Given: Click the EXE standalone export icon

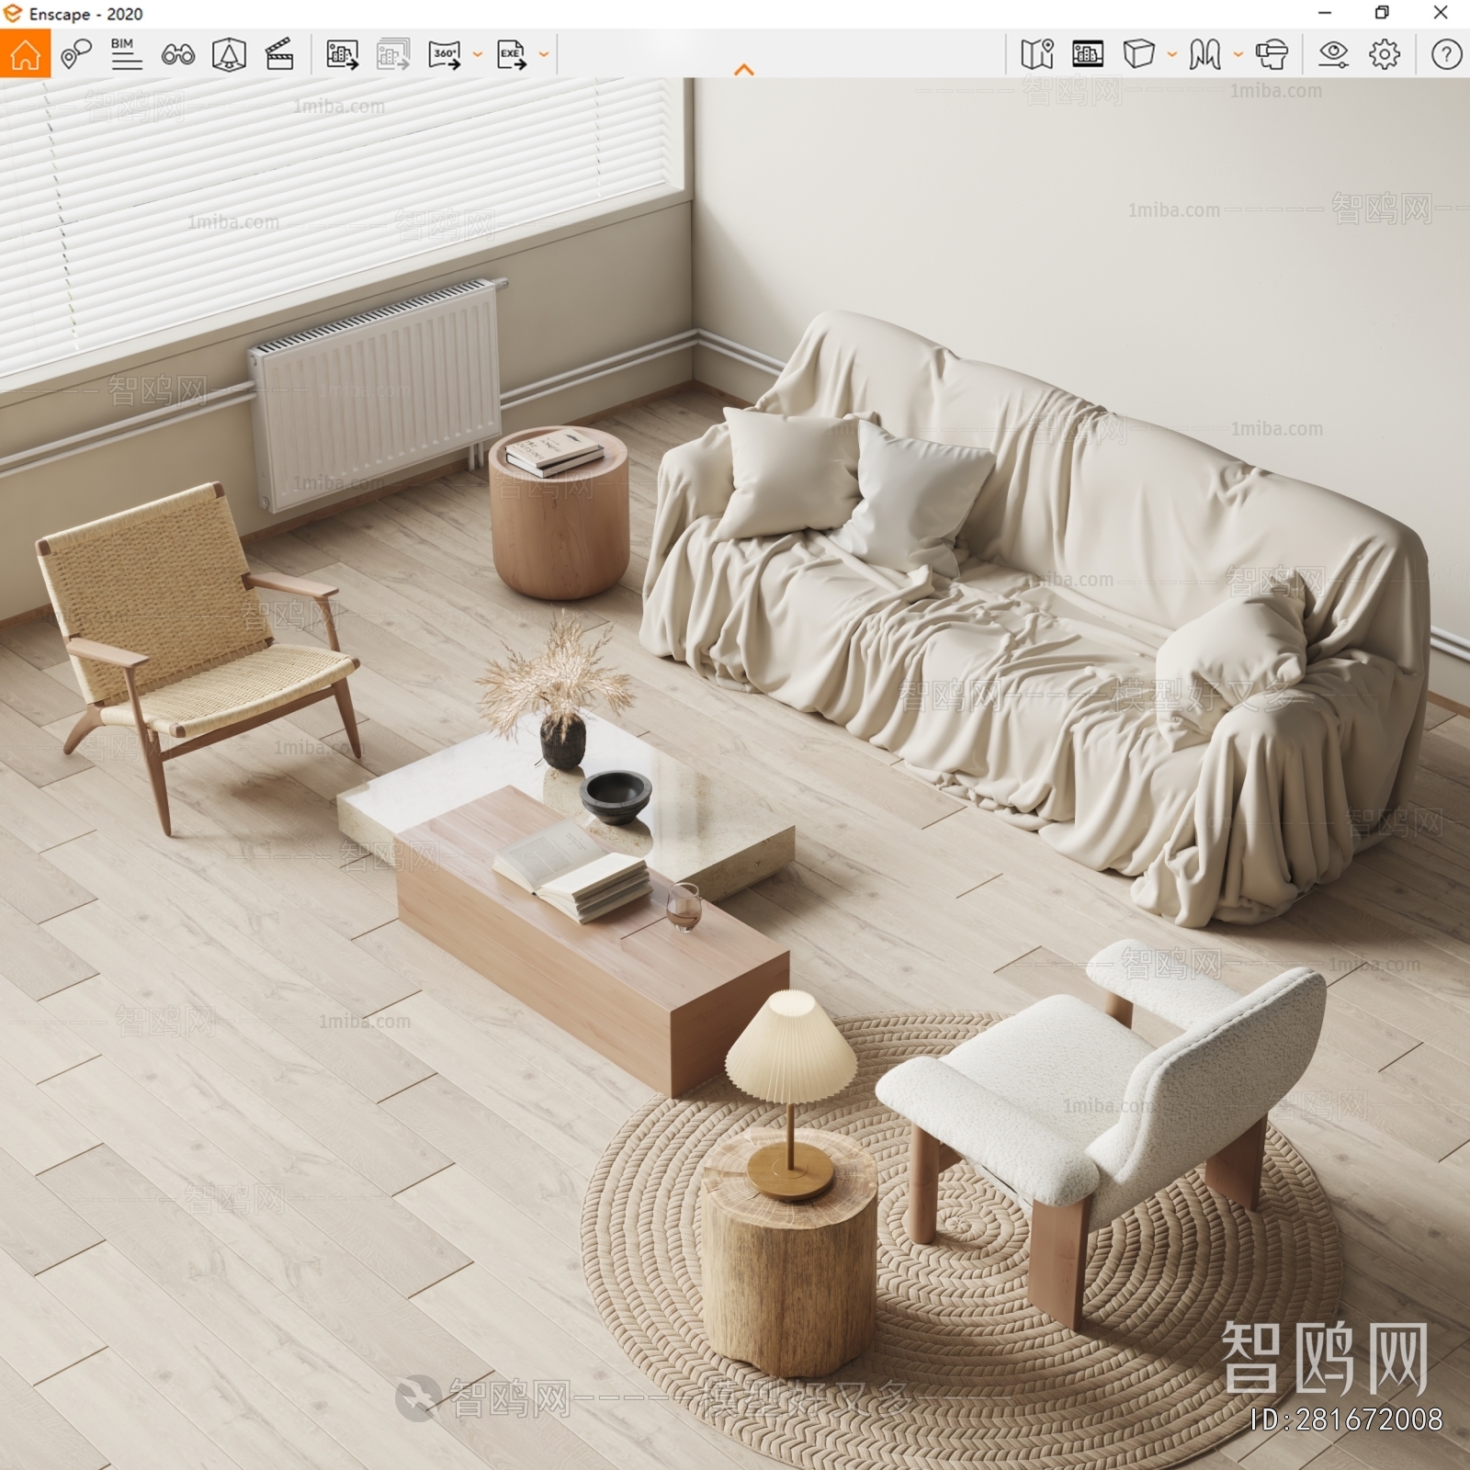Looking at the screenshot, I should (x=512, y=55).
